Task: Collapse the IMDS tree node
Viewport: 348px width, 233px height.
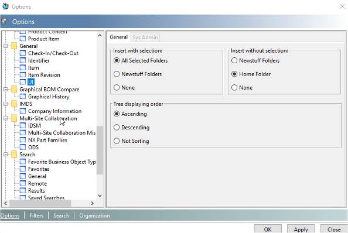Action: pos(5,104)
